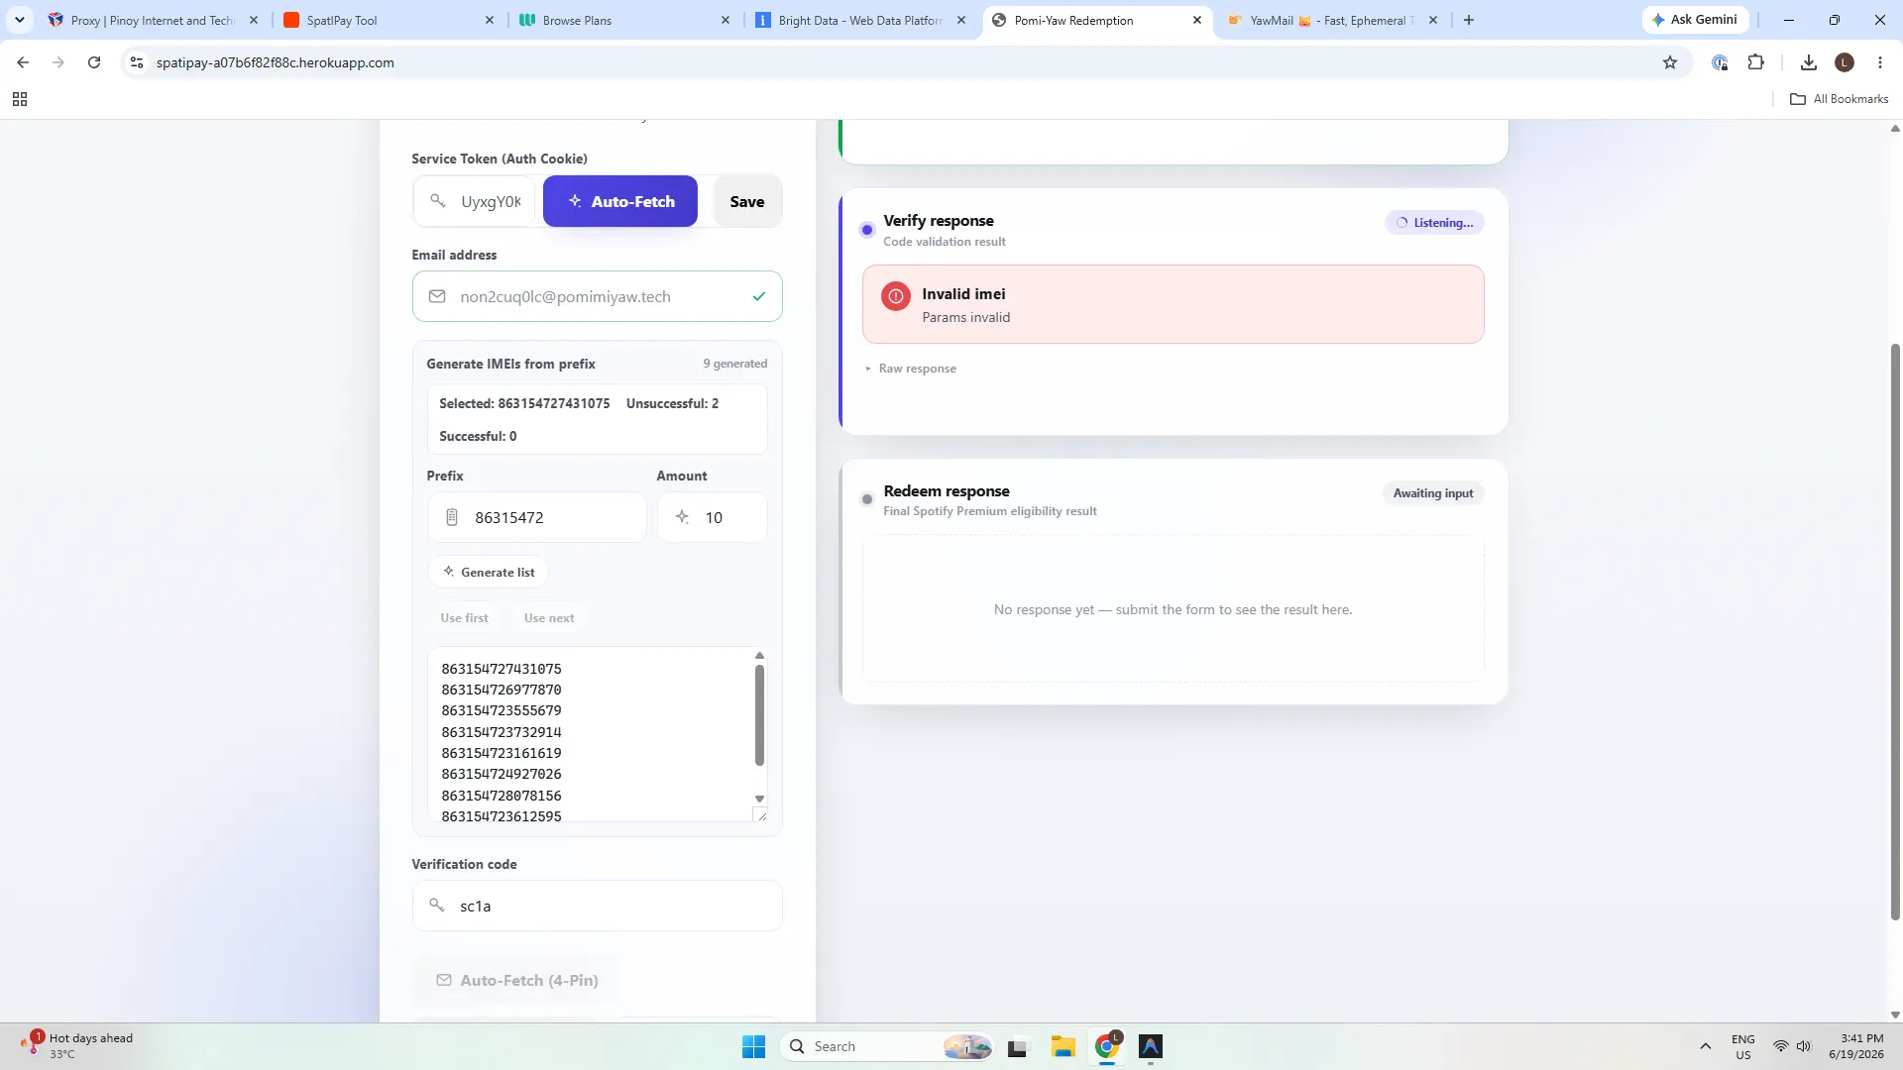Open the Hot days ahead weather widget
This screenshot has width=1903, height=1070.
pos(76,1045)
